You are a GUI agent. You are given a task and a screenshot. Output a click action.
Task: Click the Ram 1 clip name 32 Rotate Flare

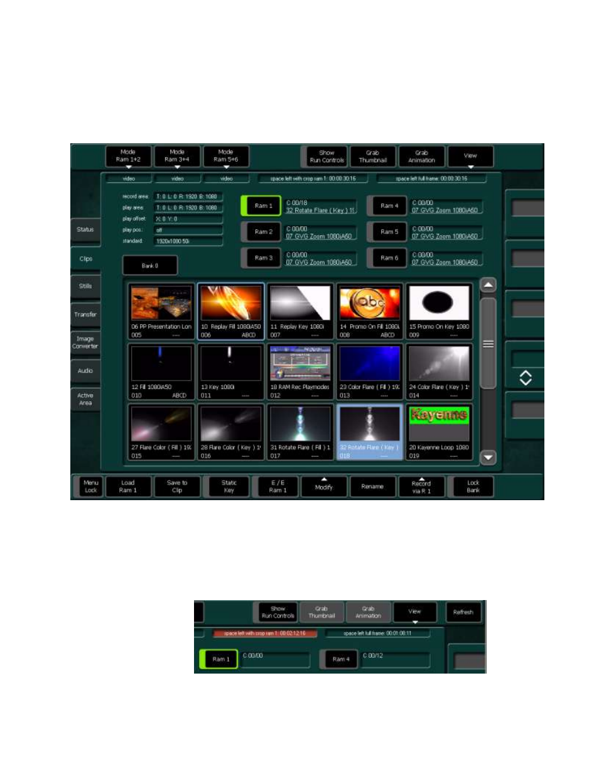tap(321, 210)
